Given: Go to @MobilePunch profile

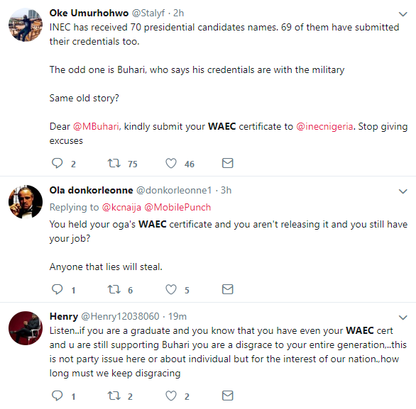Looking at the screenshot, I should pos(177,207).
